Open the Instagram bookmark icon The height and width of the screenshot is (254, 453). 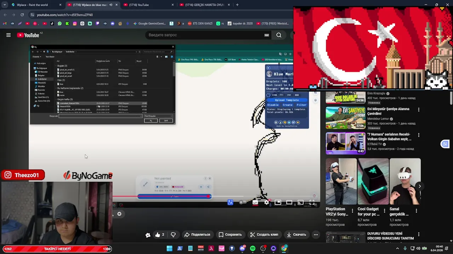(x=75, y=24)
